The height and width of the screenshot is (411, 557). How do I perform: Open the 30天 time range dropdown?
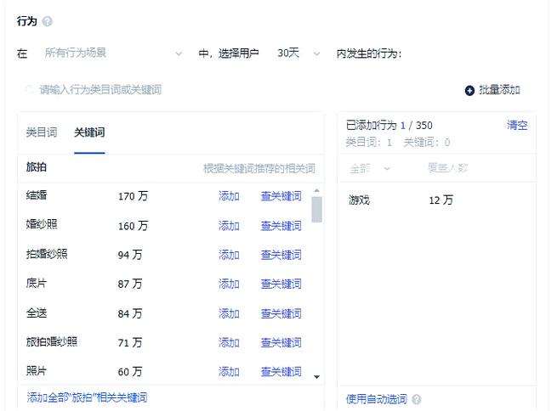coord(298,53)
